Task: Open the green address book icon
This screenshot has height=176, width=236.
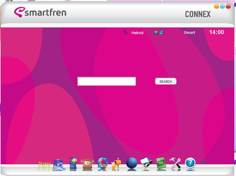Action: point(161,163)
